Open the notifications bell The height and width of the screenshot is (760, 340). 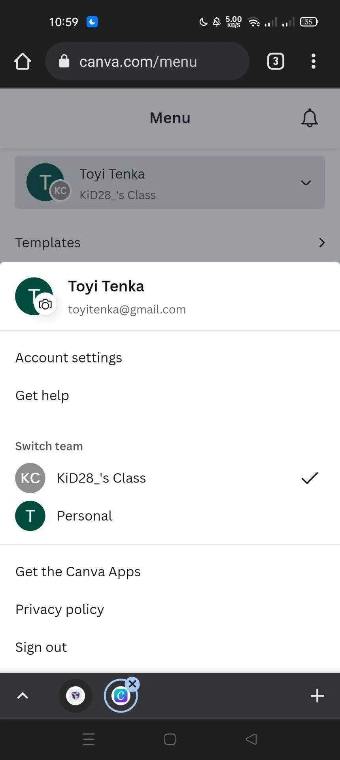coord(310,118)
